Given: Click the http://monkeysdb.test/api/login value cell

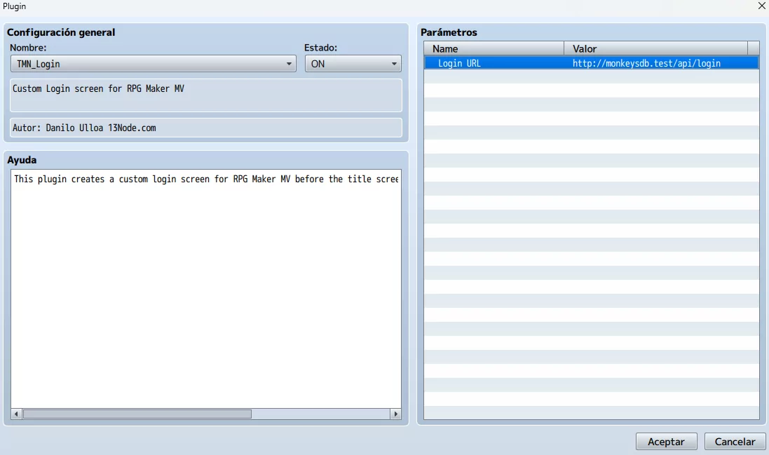Looking at the screenshot, I should (646, 63).
